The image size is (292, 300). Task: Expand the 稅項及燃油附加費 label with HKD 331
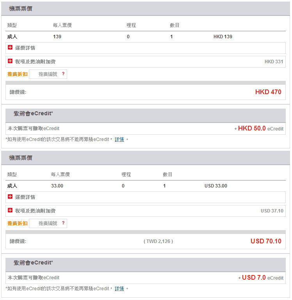click(x=35, y=62)
